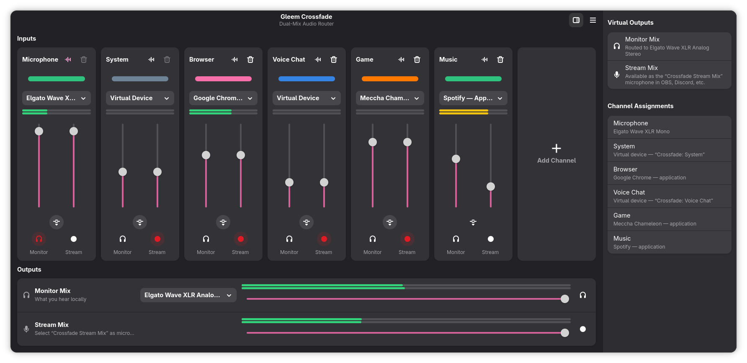This screenshot has width=747, height=363.
Task: Click Stream Mix master volume slider handle
Action: (x=565, y=333)
